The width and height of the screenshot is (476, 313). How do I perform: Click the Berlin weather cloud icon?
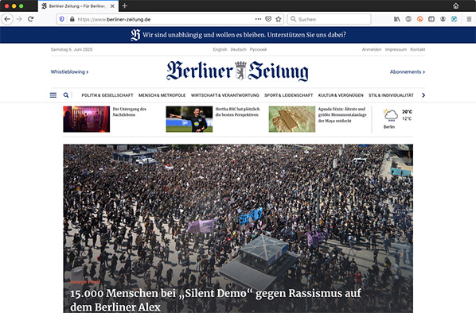coord(390,116)
